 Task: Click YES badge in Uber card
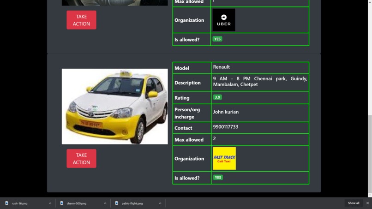[x=217, y=39]
